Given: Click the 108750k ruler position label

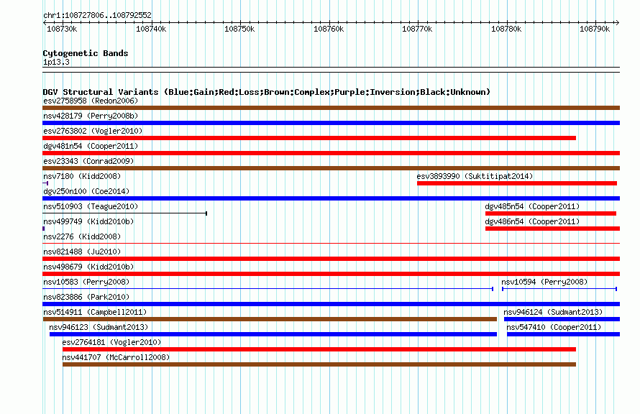Looking at the screenshot, I should pyautogui.click(x=239, y=29).
